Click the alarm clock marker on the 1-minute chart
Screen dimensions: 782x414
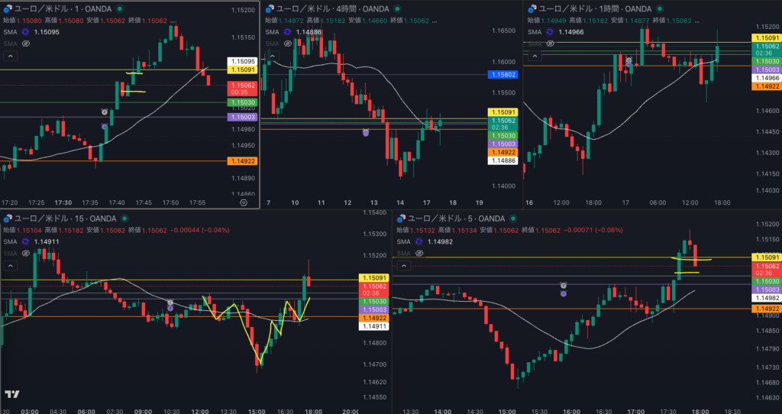coord(104,112)
